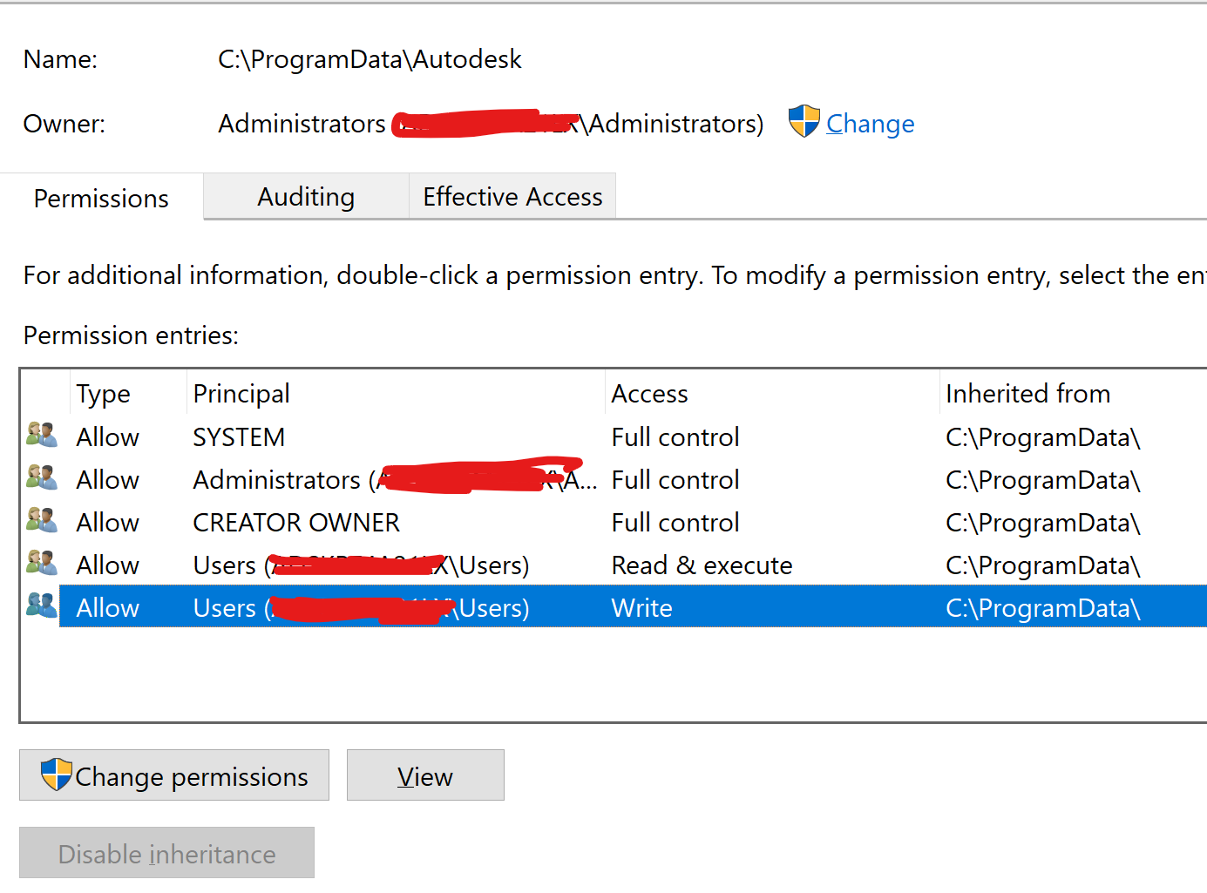Click the group icon for Users Read & execute entry
Screen dimensions: 1207x893
(41, 563)
